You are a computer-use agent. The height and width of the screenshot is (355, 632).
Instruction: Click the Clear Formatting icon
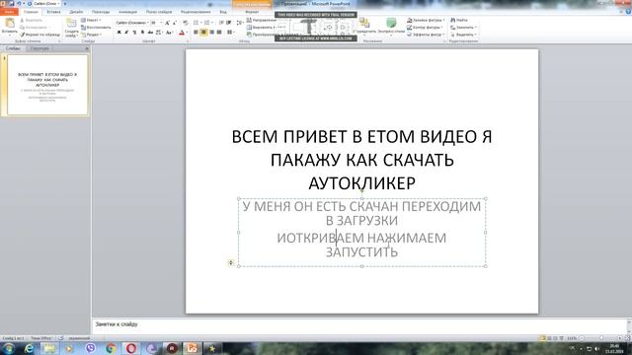pos(185,23)
